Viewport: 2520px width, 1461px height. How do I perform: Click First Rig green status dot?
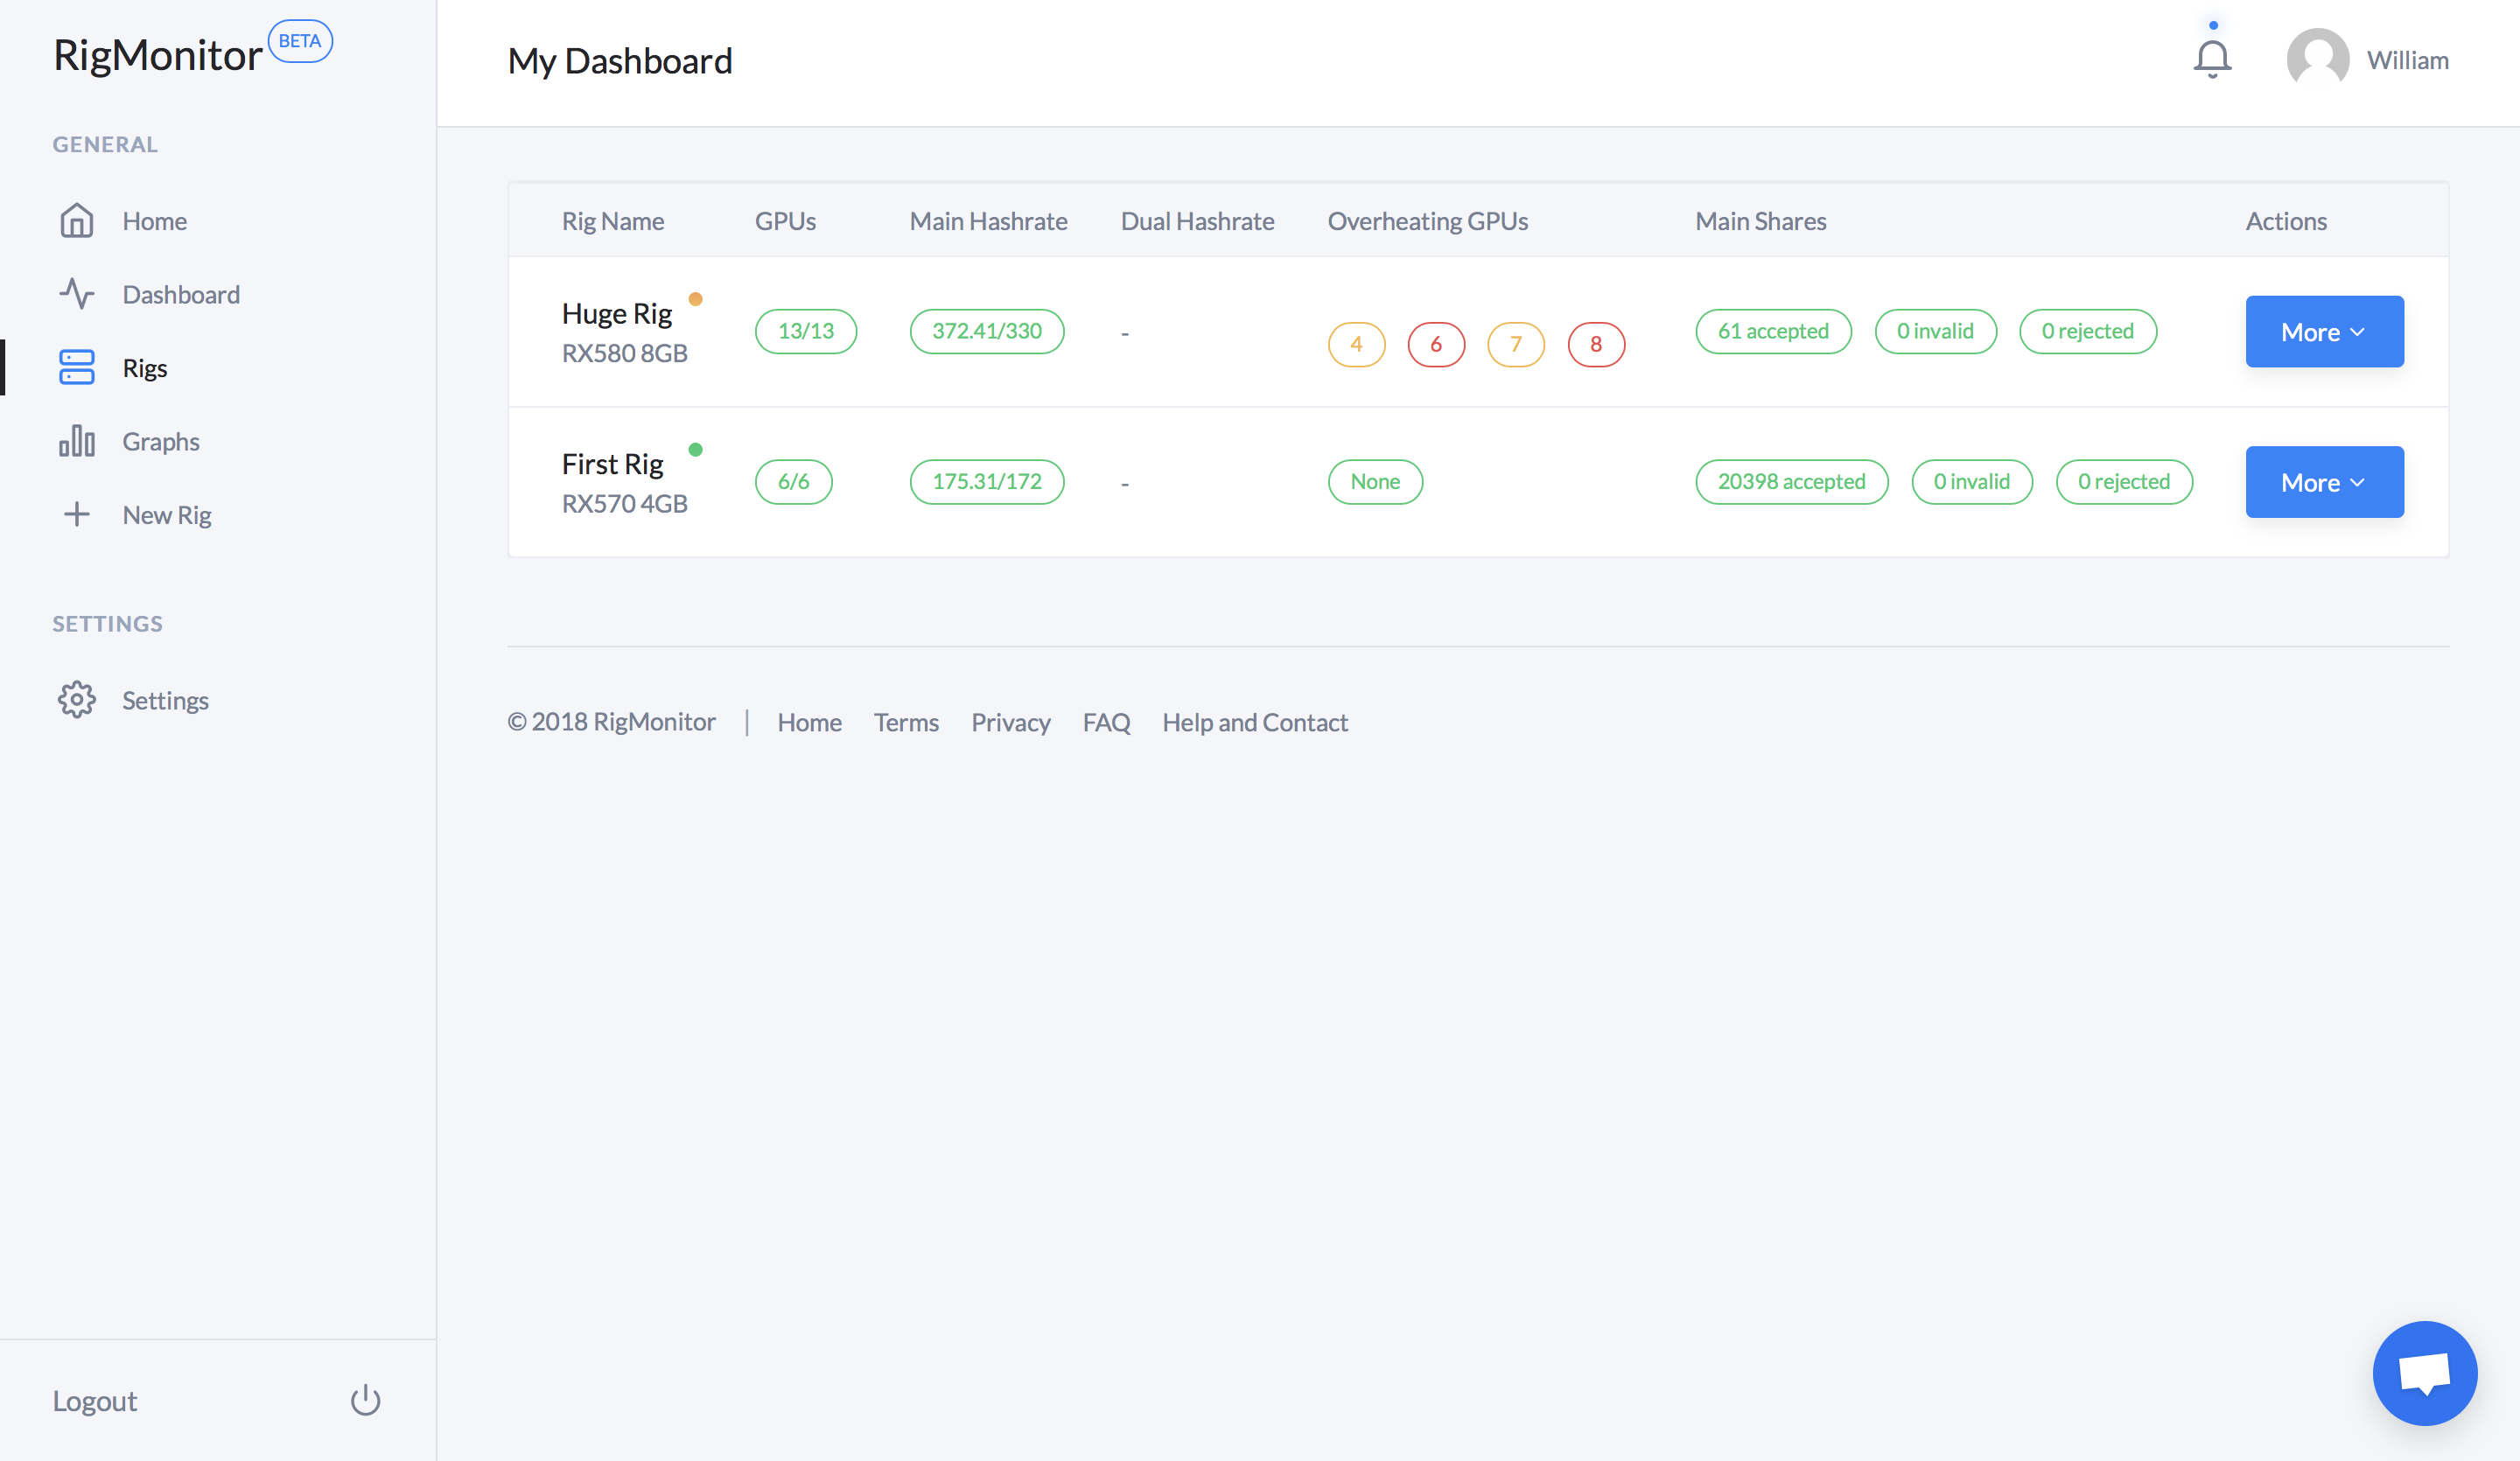click(696, 449)
